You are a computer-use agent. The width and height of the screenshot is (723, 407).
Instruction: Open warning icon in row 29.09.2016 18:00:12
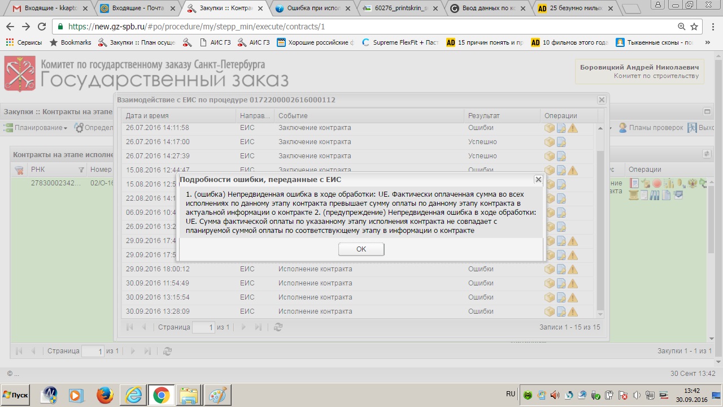tap(573, 269)
